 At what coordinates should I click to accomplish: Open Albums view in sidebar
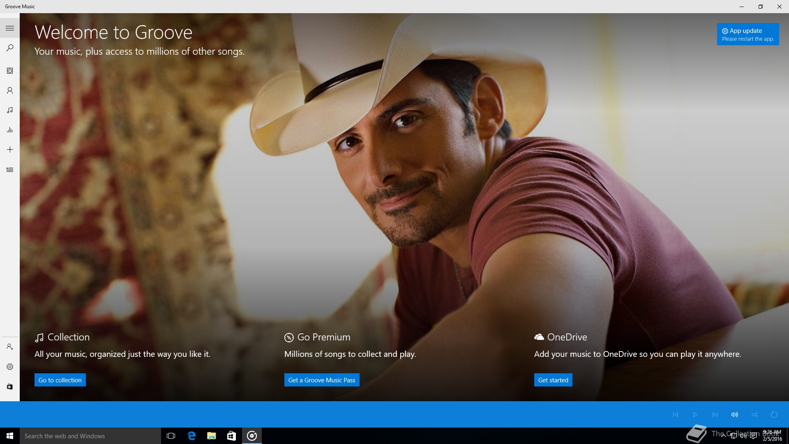coord(10,71)
